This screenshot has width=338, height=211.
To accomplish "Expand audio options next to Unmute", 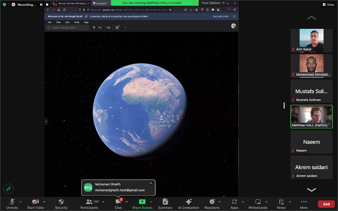I will point(20,202).
